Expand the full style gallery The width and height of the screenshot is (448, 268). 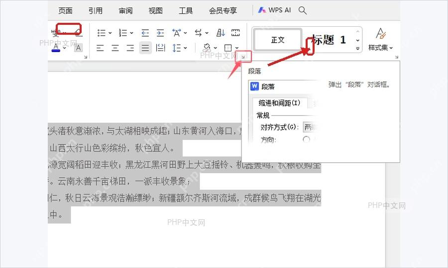[x=358, y=49]
